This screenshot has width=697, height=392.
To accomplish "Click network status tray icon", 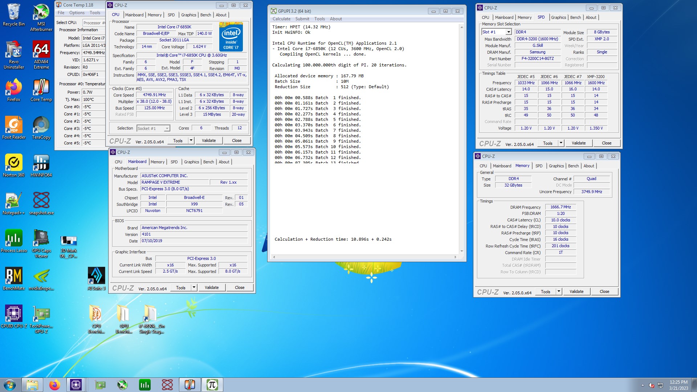I will (x=660, y=385).
